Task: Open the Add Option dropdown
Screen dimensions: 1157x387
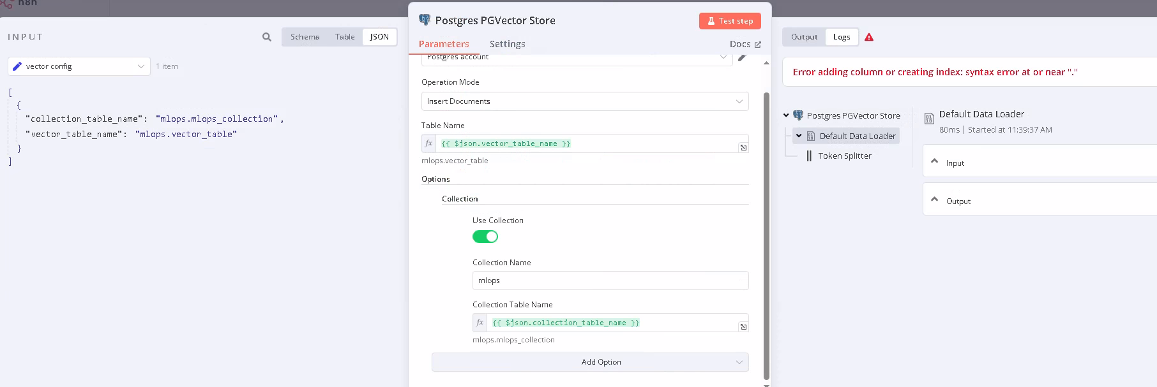Action: (590, 362)
